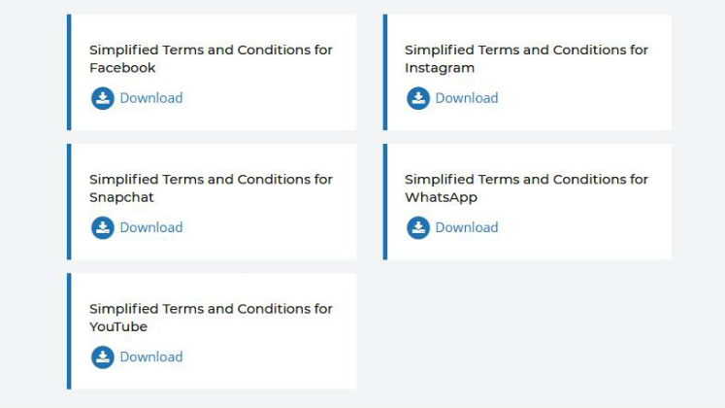Click the Instagram download icon
This screenshot has width=725, height=408.
pyautogui.click(x=417, y=98)
